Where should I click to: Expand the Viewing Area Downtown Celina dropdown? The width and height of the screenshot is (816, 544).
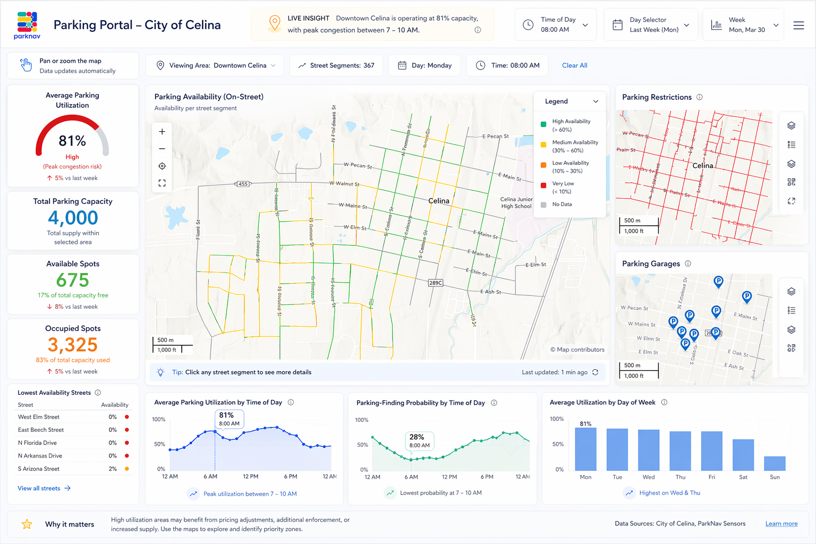coord(215,65)
